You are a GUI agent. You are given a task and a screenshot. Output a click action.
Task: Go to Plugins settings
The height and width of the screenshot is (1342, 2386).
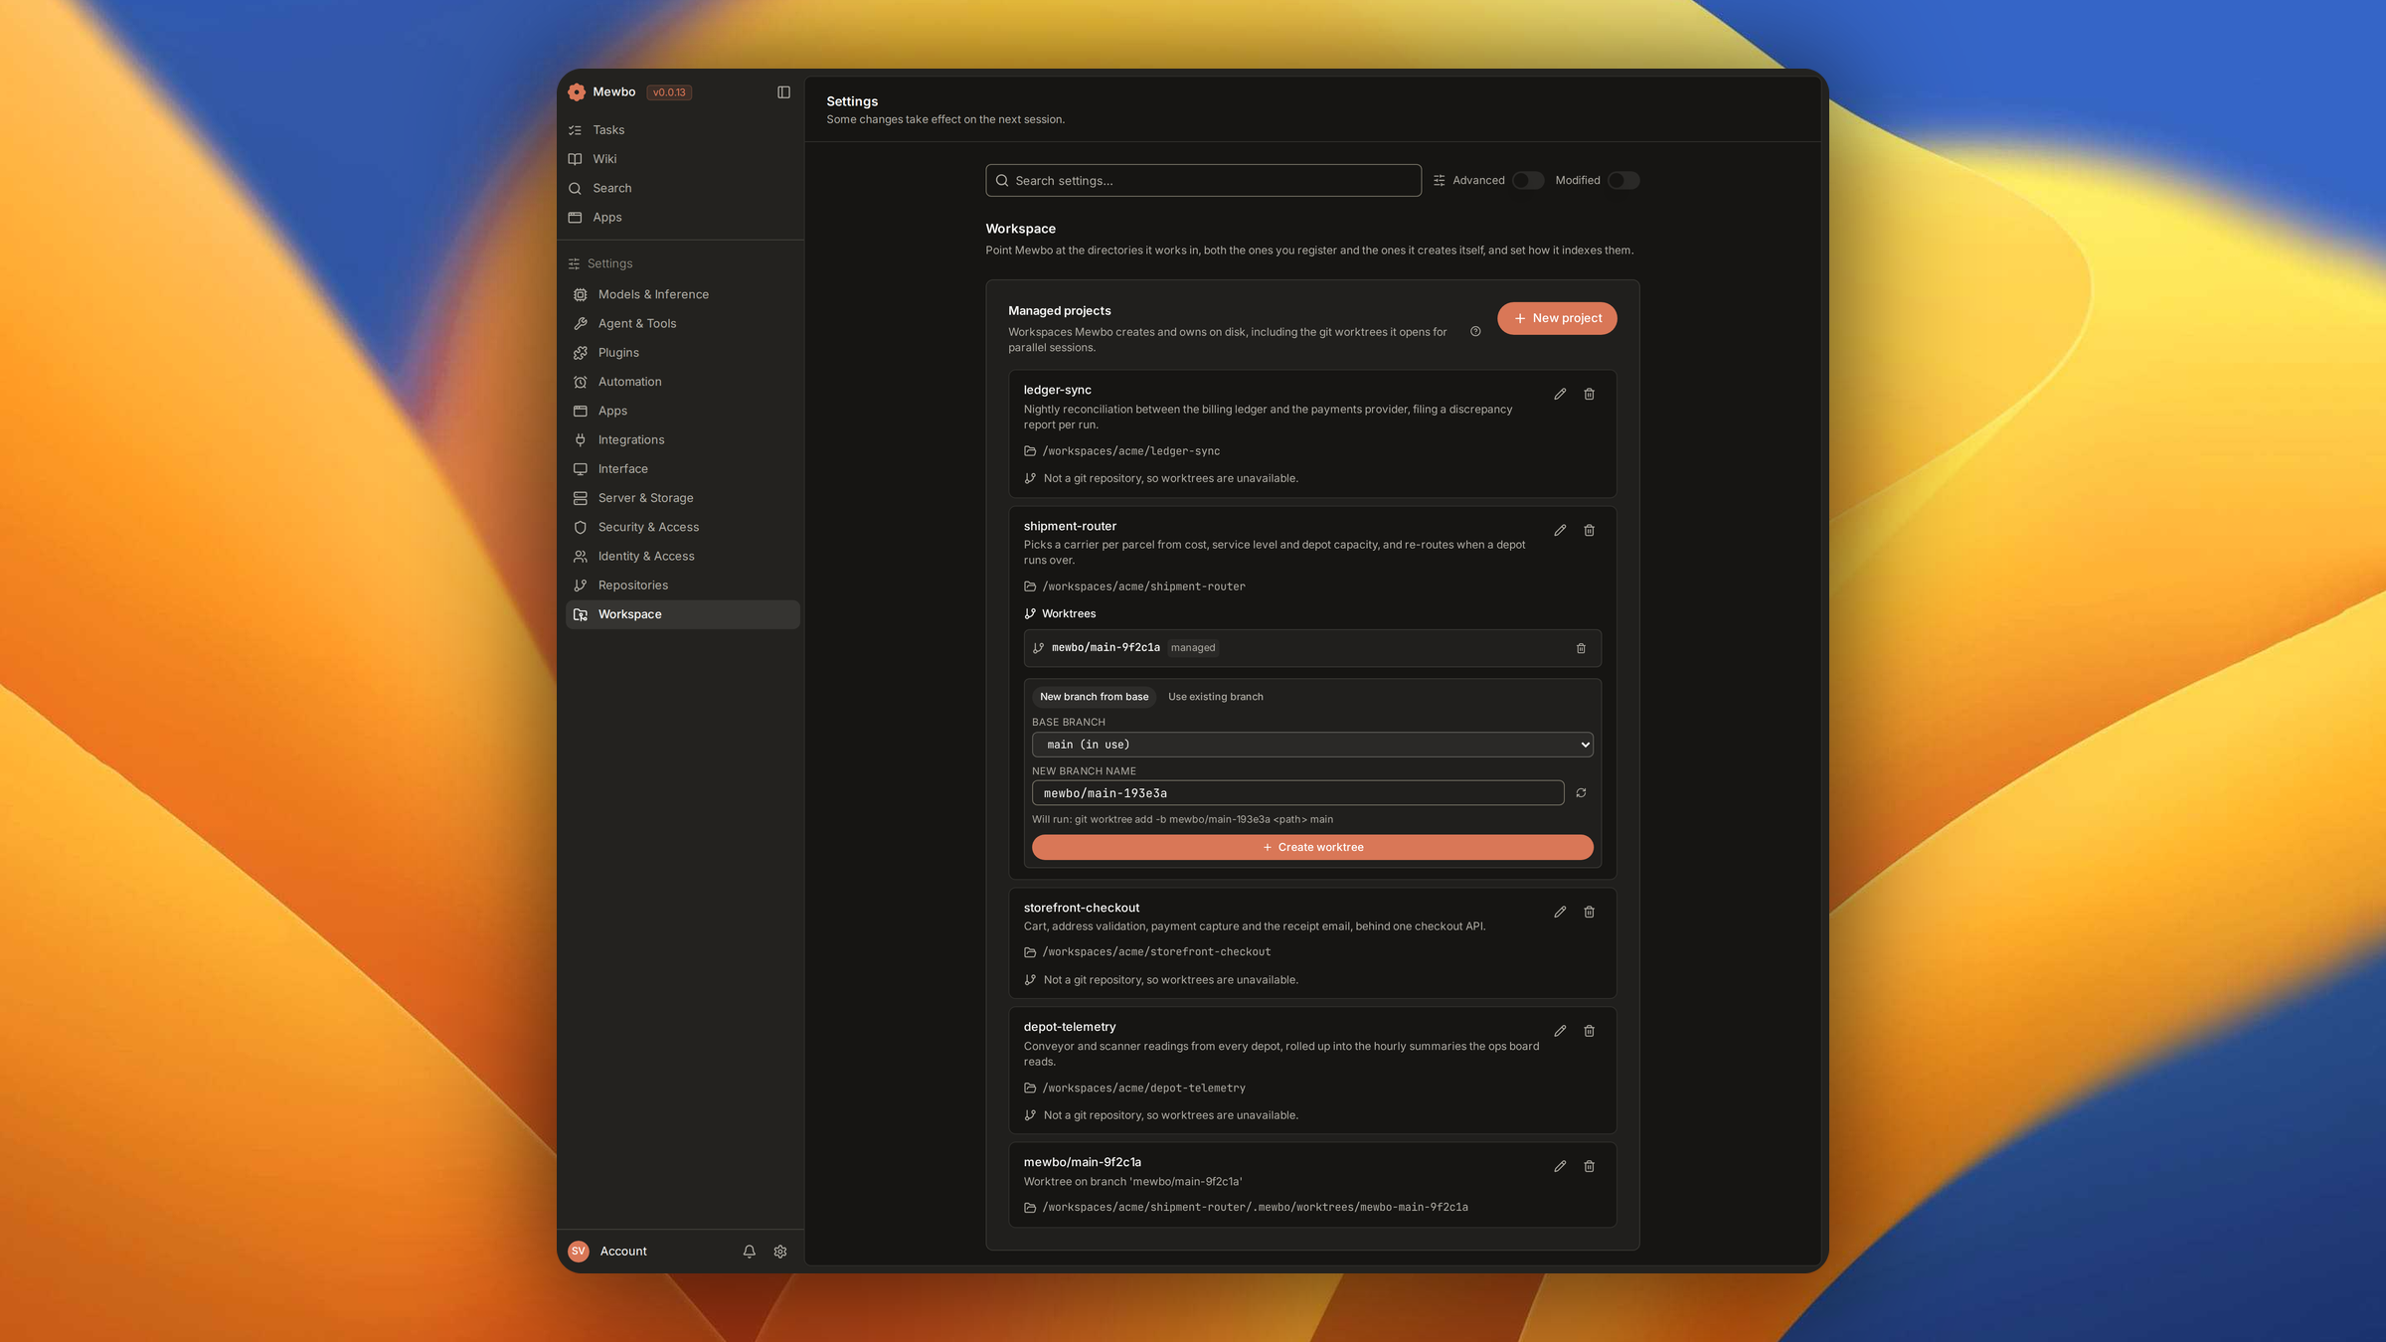point(682,353)
